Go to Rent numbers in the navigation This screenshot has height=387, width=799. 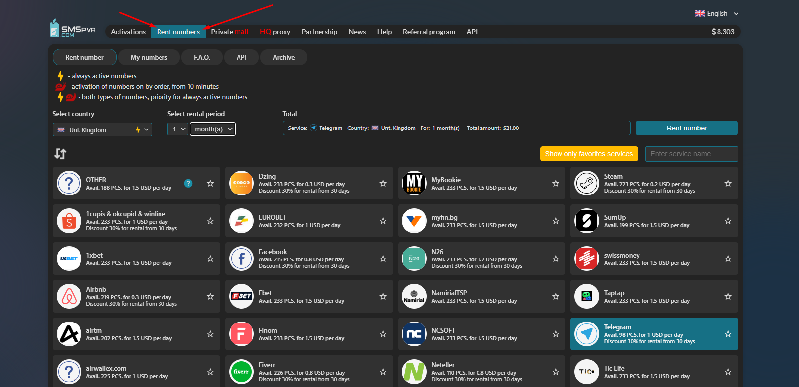pyautogui.click(x=178, y=32)
